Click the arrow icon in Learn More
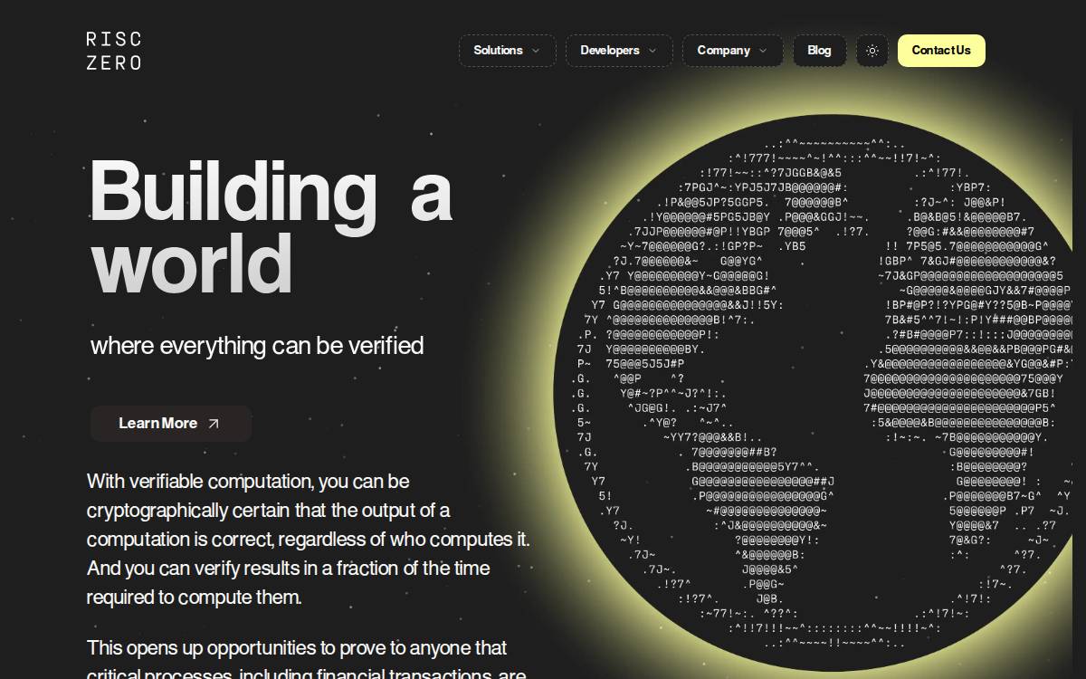This screenshot has width=1086, height=679. coord(214,424)
